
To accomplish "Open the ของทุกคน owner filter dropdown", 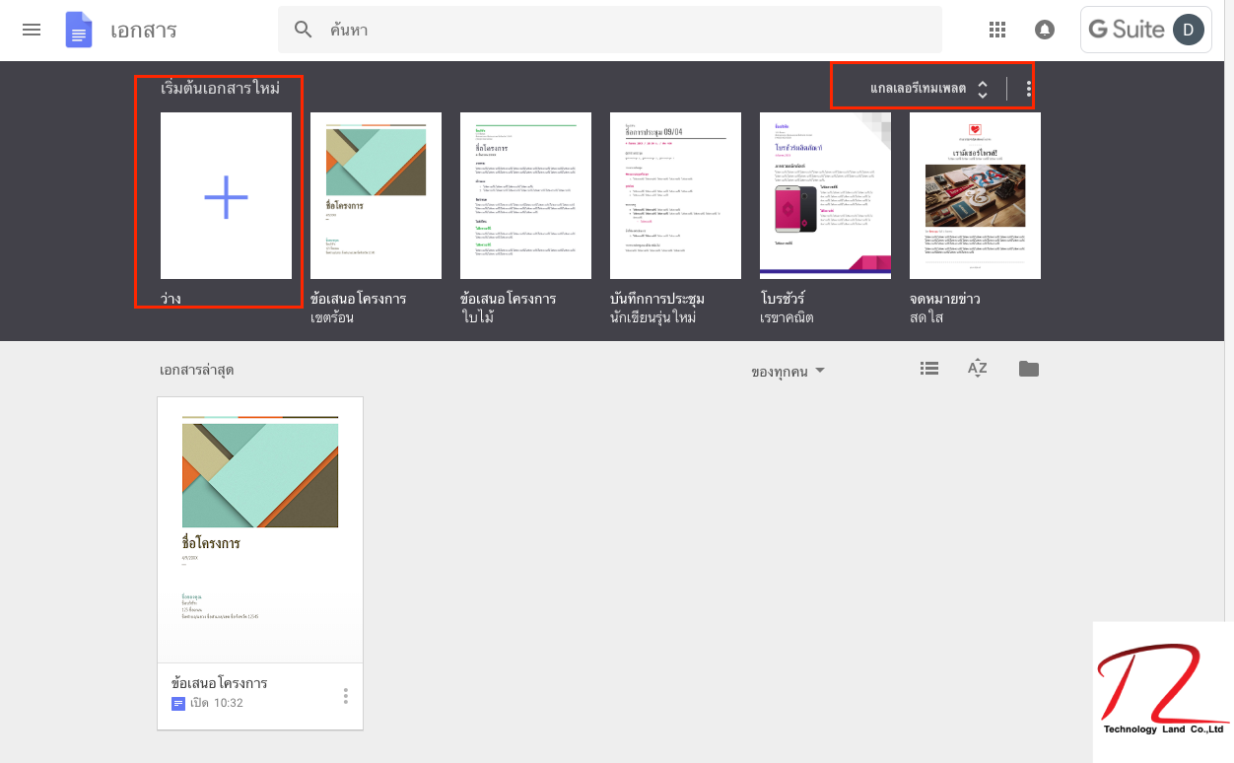I will point(788,371).
